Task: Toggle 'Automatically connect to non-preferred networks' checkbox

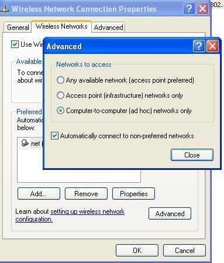Action: click(x=54, y=136)
